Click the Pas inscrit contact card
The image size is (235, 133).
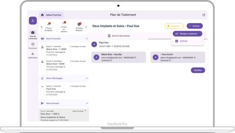click(178, 57)
